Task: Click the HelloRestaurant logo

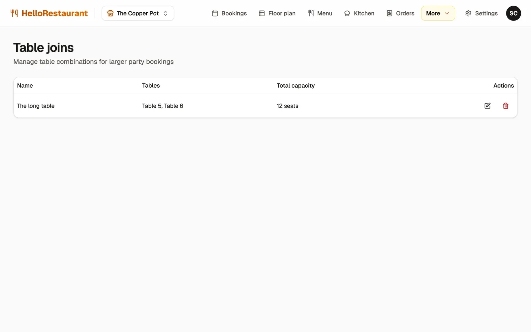Action: coord(49,13)
